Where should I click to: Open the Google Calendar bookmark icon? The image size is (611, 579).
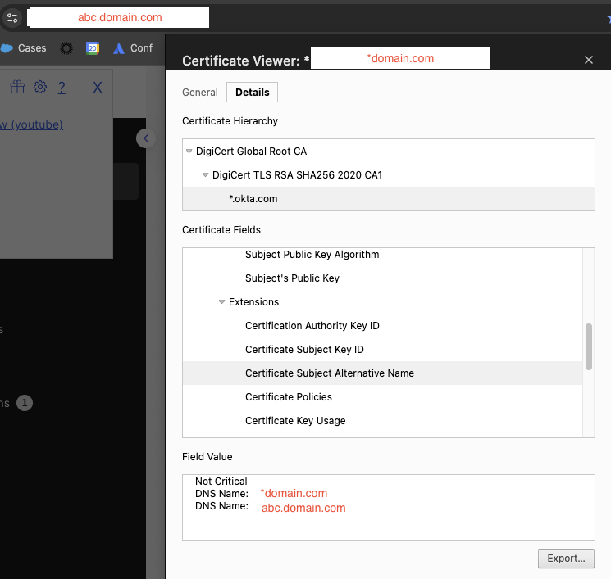tap(93, 48)
